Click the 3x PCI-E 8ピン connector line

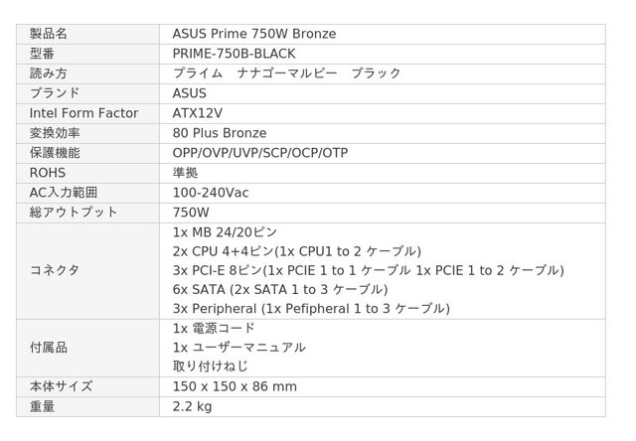[369, 270]
